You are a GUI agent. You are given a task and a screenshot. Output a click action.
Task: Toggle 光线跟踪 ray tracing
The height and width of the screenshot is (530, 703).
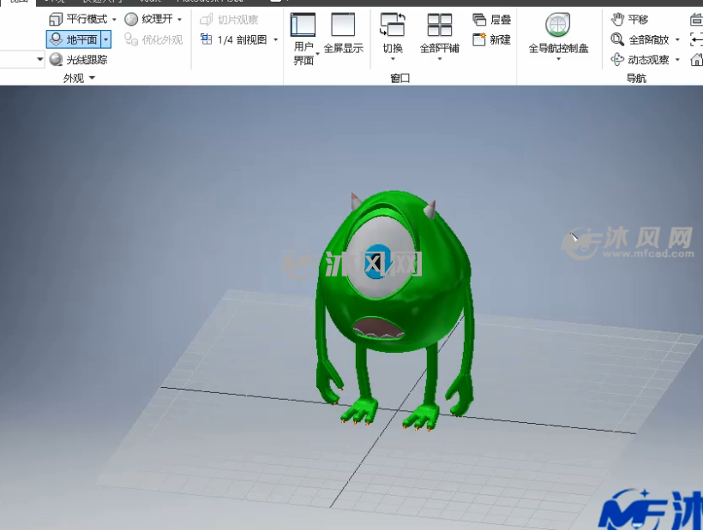[78, 60]
